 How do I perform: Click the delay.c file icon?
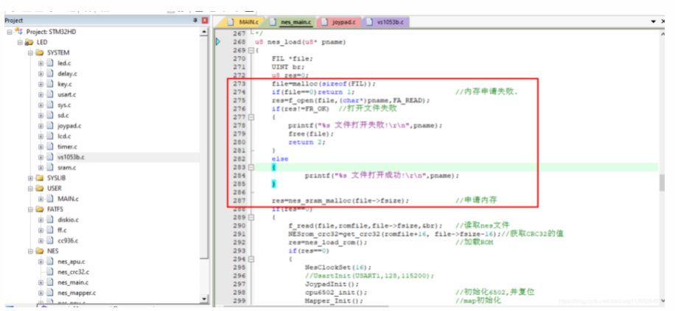pyautogui.click(x=50, y=73)
